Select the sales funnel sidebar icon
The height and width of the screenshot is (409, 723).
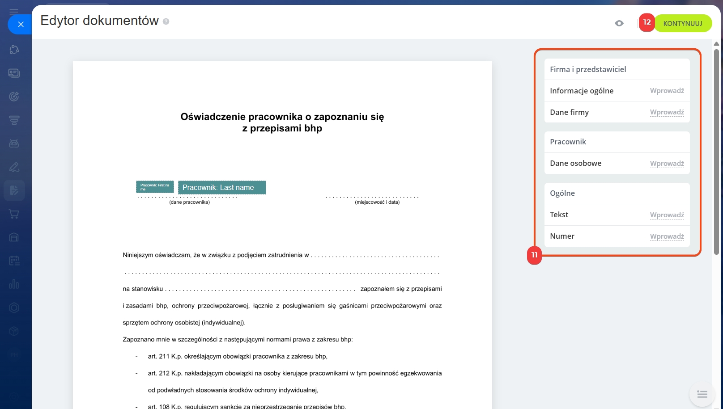tap(14, 120)
